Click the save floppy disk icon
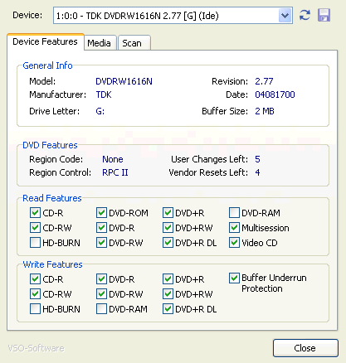This screenshot has width=346, height=363. [324, 15]
